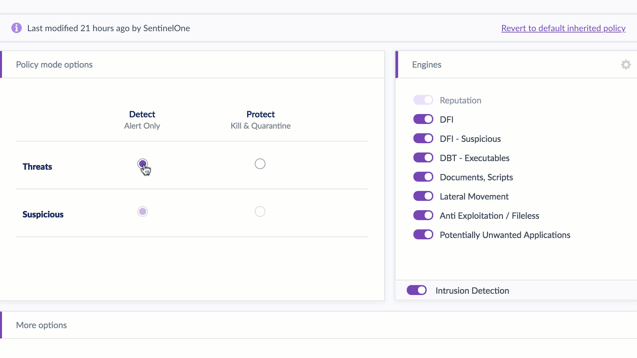Viewport: 637px width, 358px height.
Task: Click the Policy mode options header
Action: [54, 65]
